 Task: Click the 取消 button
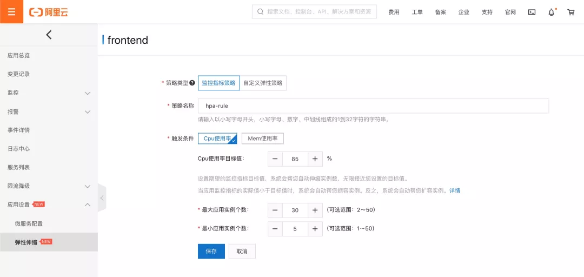click(x=242, y=251)
